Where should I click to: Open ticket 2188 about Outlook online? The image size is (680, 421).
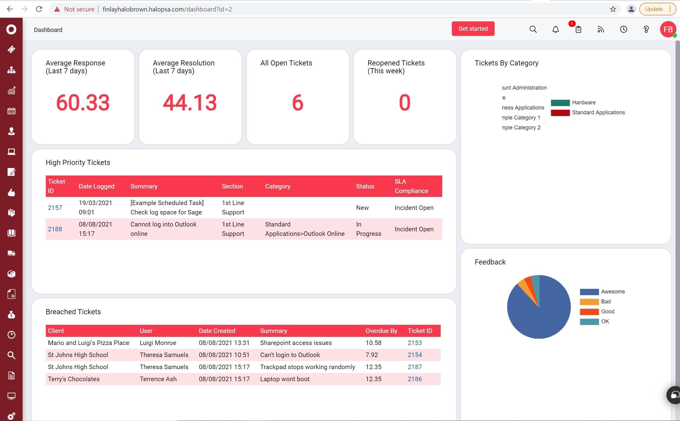[55, 229]
